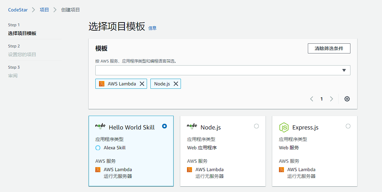Open the 信息 info link
This screenshot has width=382, height=192.
pyautogui.click(x=152, y=28)
